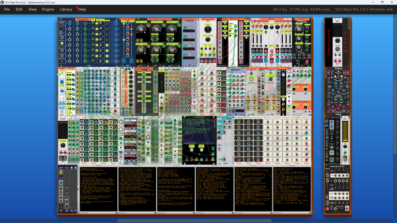This screenshot has height=223, width=397.
Task: Open the Help menu
Action: (x=82, y=9)
